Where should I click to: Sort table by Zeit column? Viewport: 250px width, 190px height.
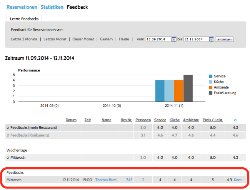click(x=88, y=120)
